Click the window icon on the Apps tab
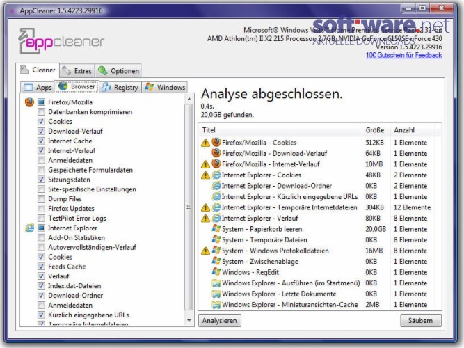464x348 pixels. [x=28, y=88]
